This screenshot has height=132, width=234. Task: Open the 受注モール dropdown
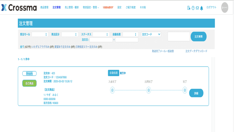click(40, 35)
